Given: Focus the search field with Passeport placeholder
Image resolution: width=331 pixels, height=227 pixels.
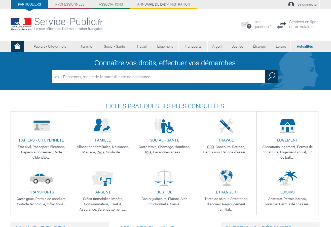Looking at the screenshot, I should click(x=158, y=77).
